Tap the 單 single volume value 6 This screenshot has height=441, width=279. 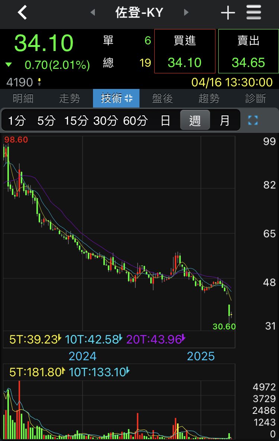(148, 41)
